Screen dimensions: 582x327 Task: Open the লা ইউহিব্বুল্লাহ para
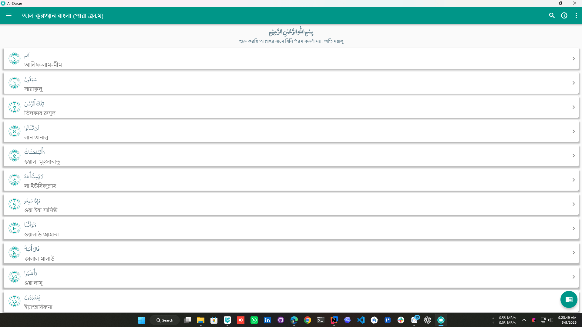(x=291, y=180)
